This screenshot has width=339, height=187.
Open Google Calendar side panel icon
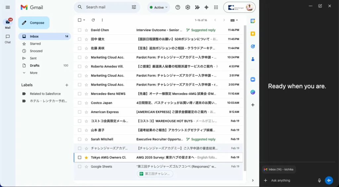pyautogui.click(x=253, y=21)
